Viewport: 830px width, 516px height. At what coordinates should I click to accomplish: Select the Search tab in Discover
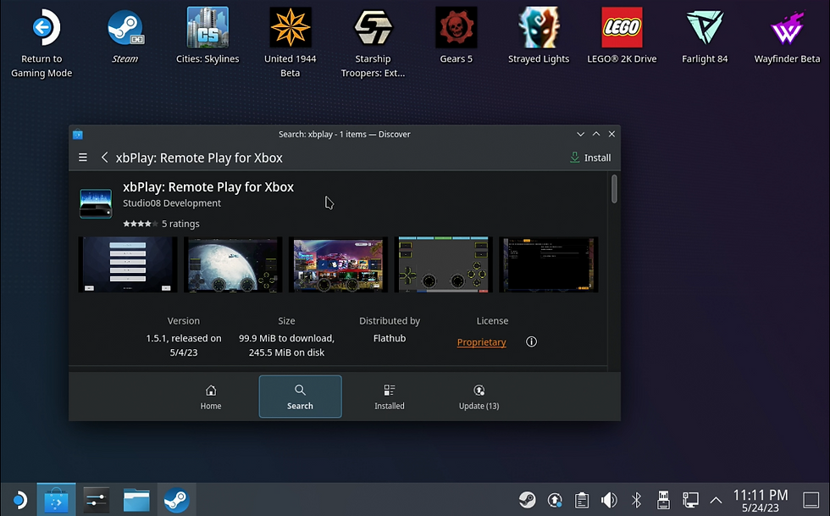[300, 397]
